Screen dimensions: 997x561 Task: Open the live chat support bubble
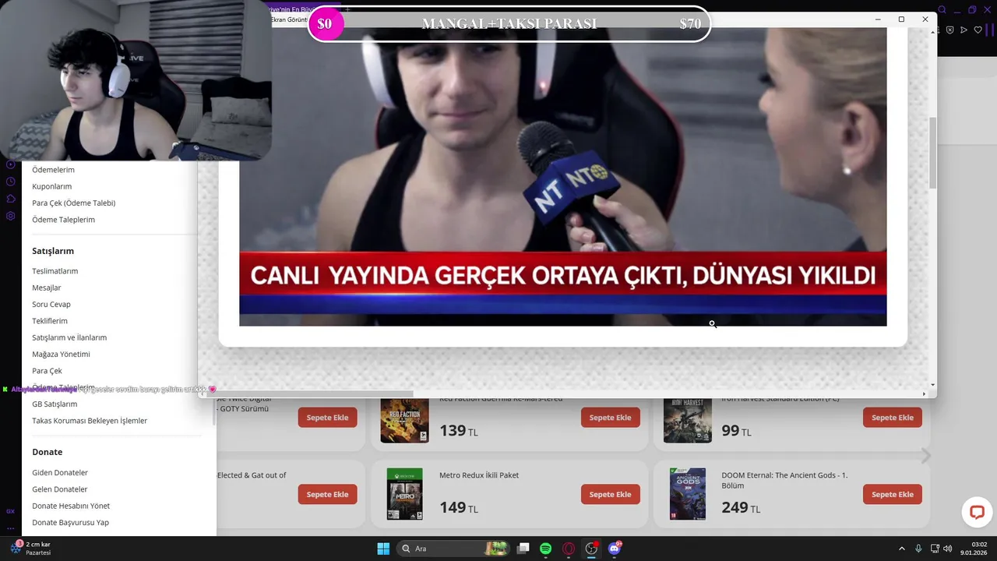(x=977, y=512)
